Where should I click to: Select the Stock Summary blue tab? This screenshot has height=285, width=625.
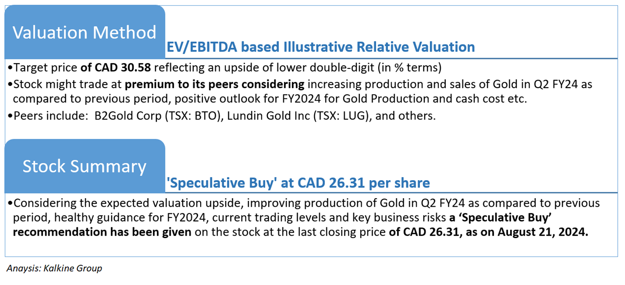[x=84, y=166]
